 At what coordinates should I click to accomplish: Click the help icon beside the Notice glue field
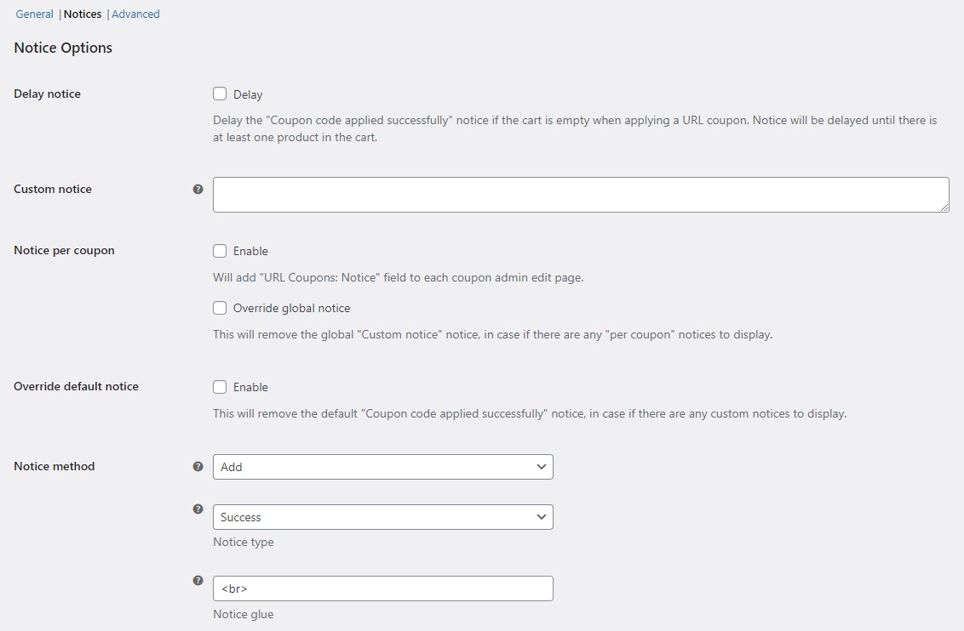coord(198,580)
